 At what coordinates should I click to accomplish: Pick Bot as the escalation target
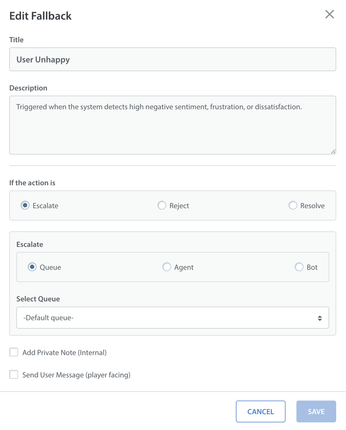click(299, 267)
